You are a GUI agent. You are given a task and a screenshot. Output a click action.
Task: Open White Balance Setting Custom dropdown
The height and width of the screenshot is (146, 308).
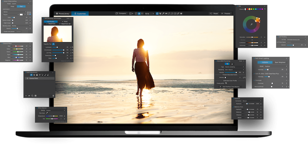pos(55,110)
